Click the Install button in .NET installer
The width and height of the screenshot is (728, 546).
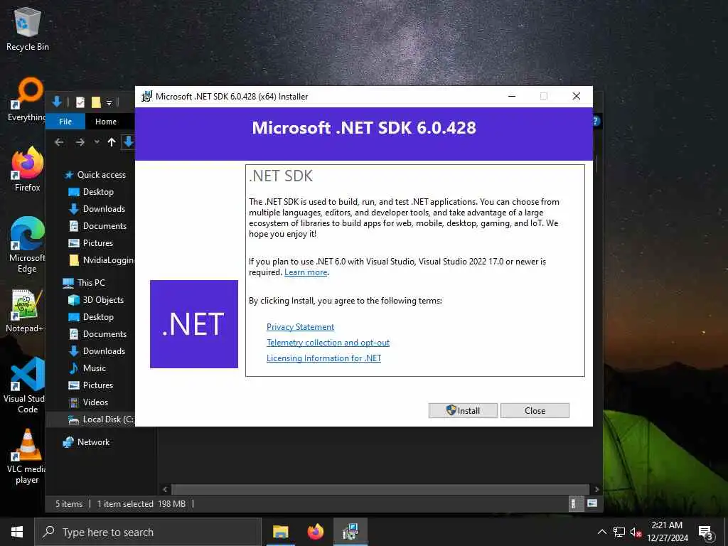[463, 410]
